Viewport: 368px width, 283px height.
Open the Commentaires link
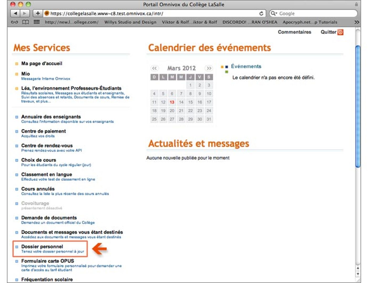tap(294, 32)
